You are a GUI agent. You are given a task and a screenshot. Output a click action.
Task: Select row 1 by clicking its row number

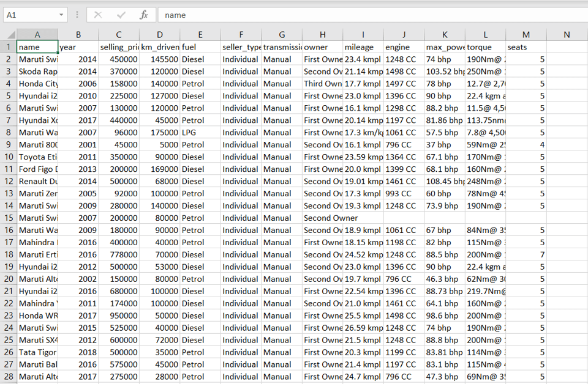point(9,46)
